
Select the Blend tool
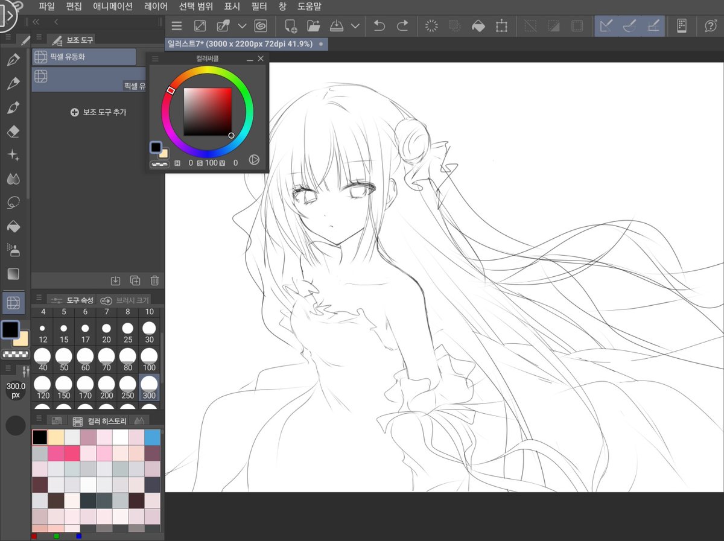coord(13,179)
